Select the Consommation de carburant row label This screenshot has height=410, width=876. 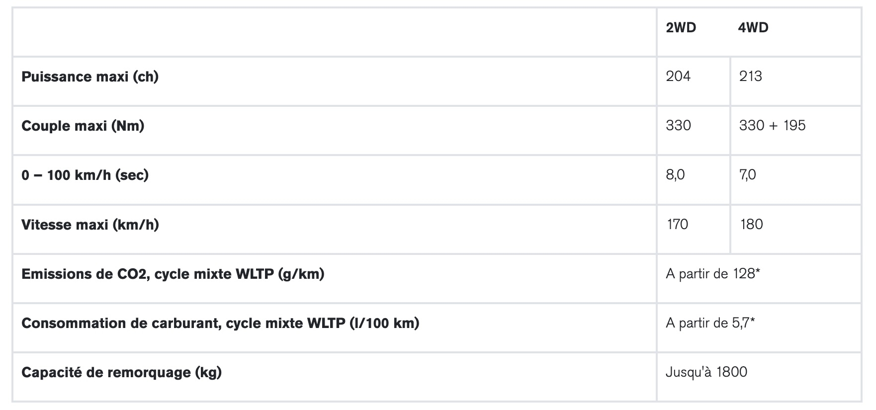tap(220, 323)
